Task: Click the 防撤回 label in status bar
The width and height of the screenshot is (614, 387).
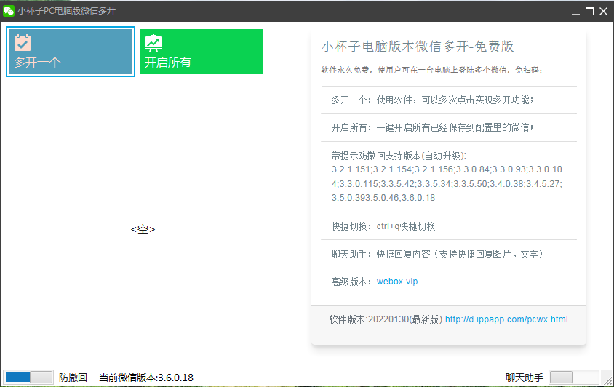Action: [x=73, y=378]
